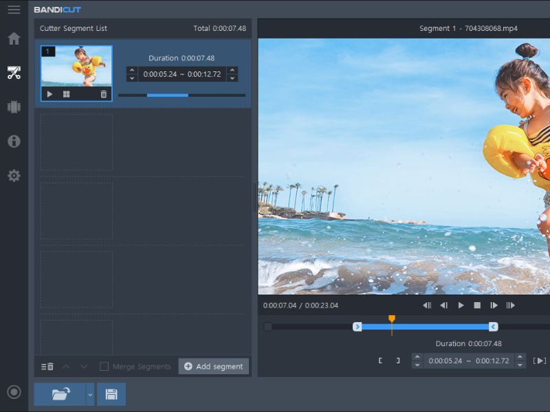Click the Add segment button
Viewport: 550px width, 412px height.
[213, 367]
